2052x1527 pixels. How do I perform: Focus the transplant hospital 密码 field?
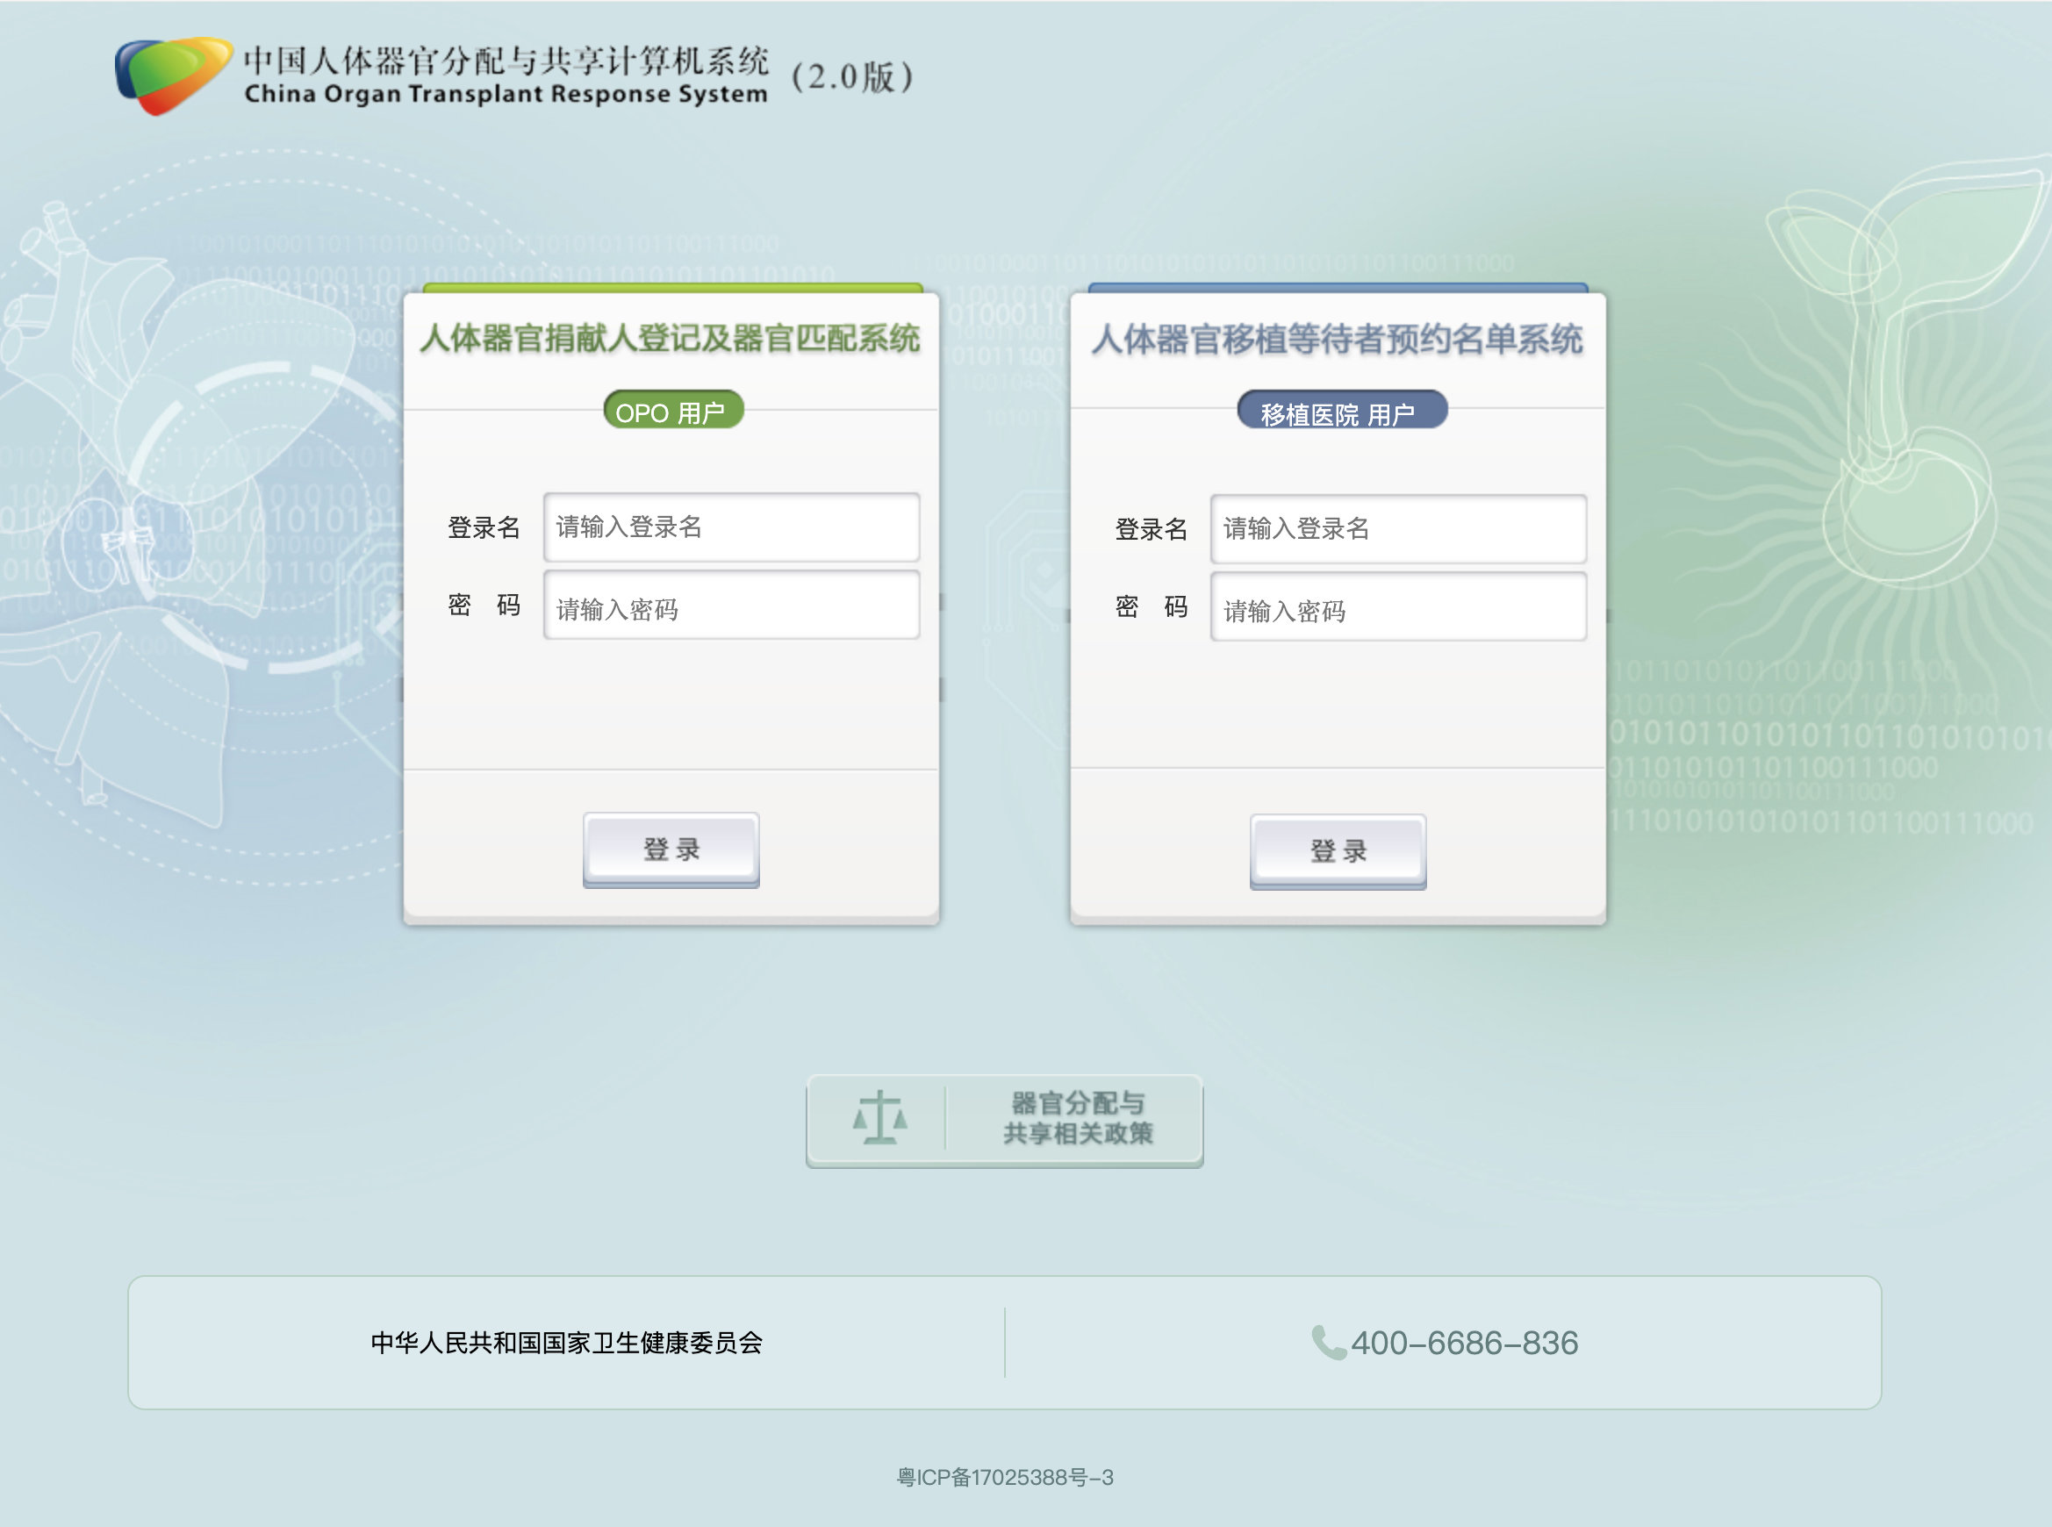pyautogui.click(x=1397, y=608)
